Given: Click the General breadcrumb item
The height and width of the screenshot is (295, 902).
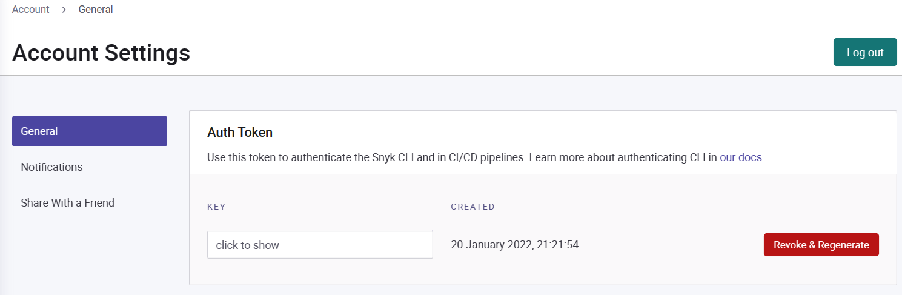Looking at the screenshot, I should (96, 10).
